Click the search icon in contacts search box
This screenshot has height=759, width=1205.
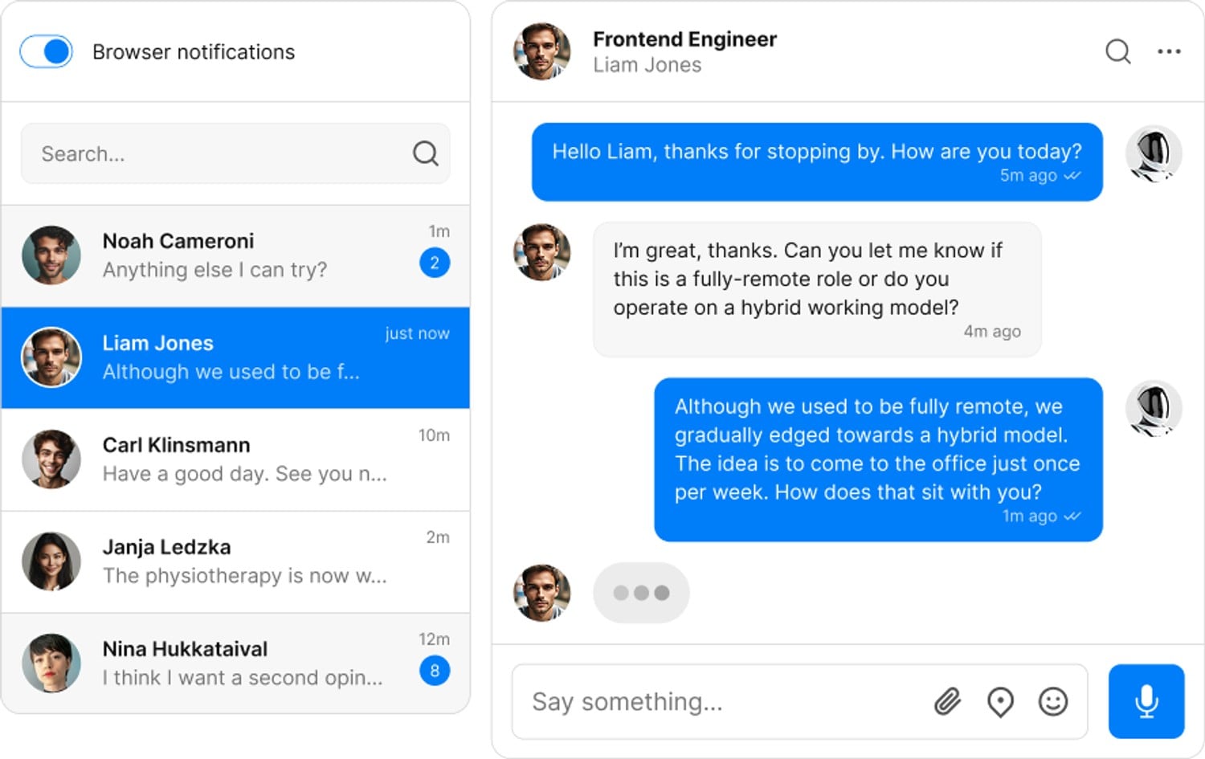point(425,153)
